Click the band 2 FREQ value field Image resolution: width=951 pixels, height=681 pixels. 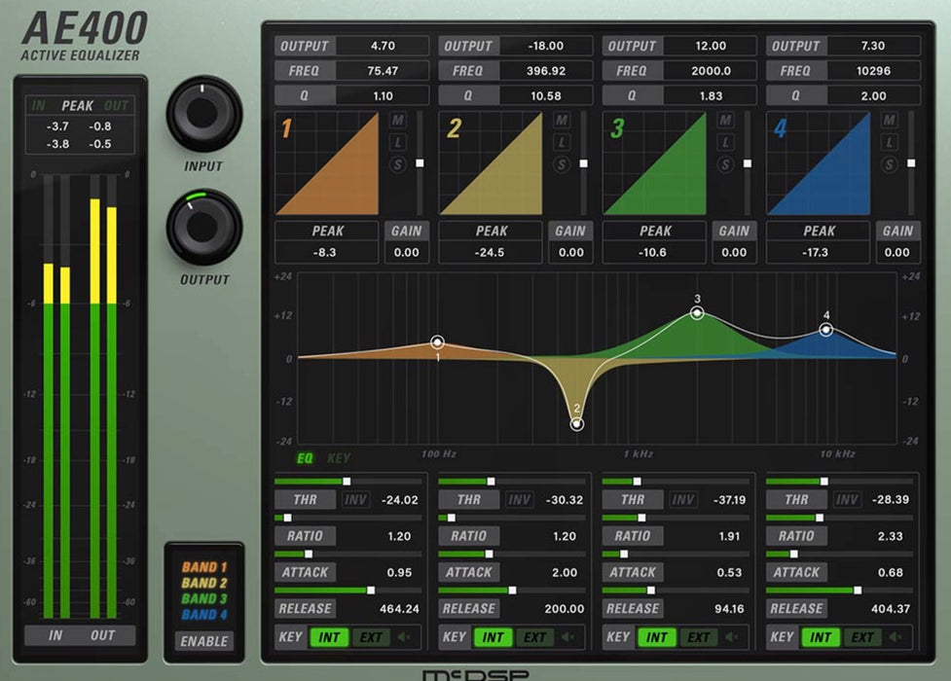pos(550,71)
